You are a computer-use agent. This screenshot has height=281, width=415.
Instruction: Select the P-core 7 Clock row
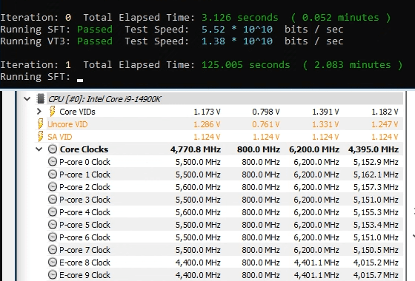225,250
